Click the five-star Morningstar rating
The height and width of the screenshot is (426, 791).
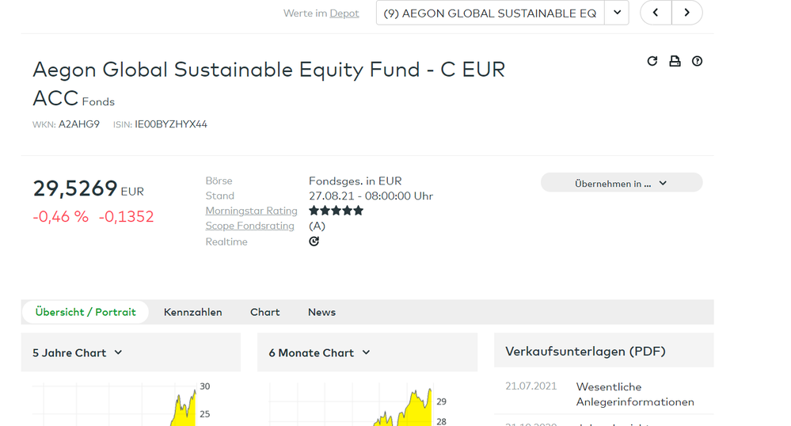(x=336, y=211)
